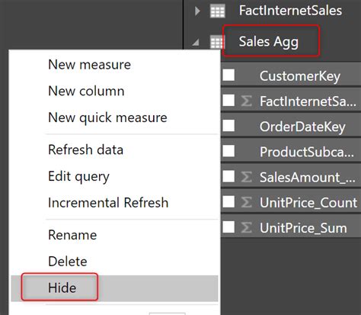This screenshot has height=315, width=361.
Task: Check the SalesAmount_ field checkbox
Action: point(228,176)
